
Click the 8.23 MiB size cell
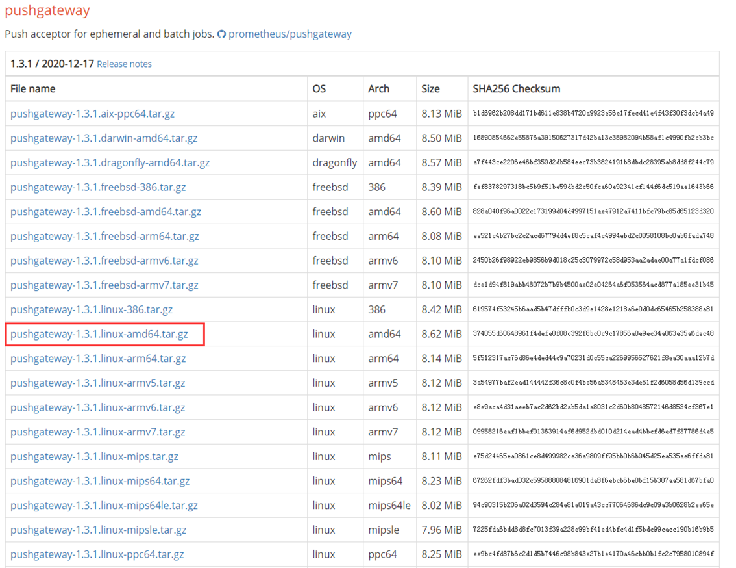442,480
